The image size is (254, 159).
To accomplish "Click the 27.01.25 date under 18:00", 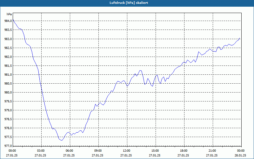I will (x=183, y=155).
